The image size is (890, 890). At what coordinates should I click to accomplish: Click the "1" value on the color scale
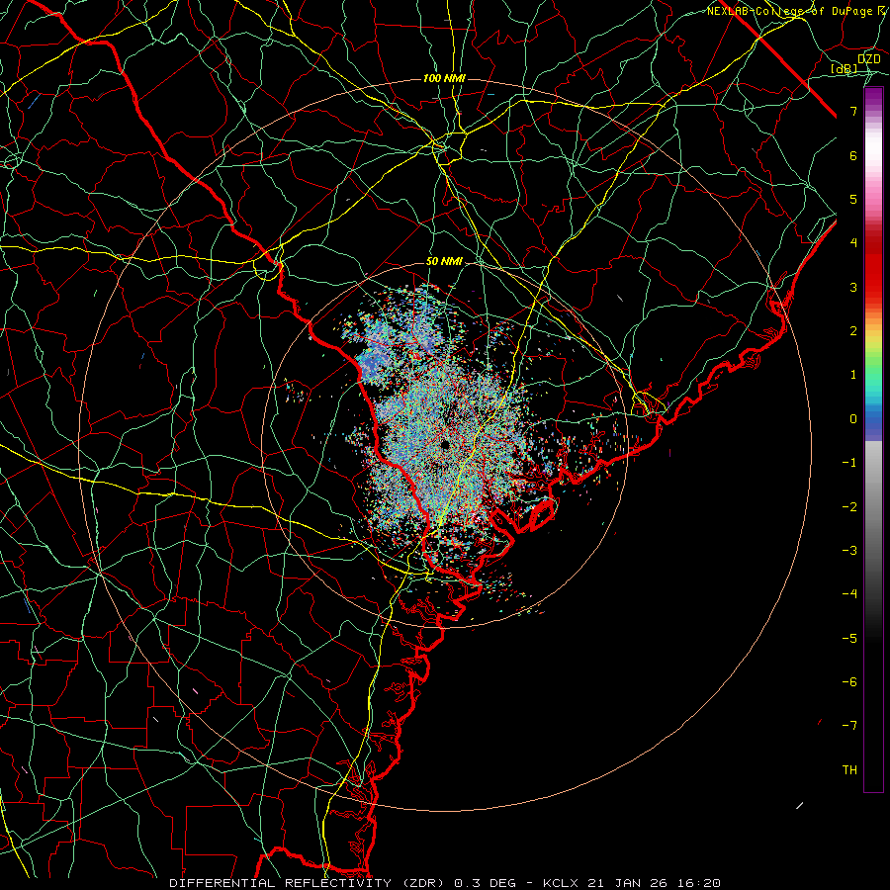[x=853, y=375]
